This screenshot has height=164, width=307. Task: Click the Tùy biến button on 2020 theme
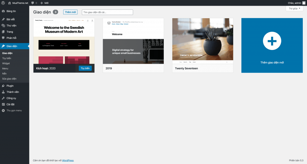tap(85, 68)
